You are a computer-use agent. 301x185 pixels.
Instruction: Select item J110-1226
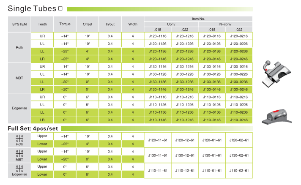(x=185, y=105)
